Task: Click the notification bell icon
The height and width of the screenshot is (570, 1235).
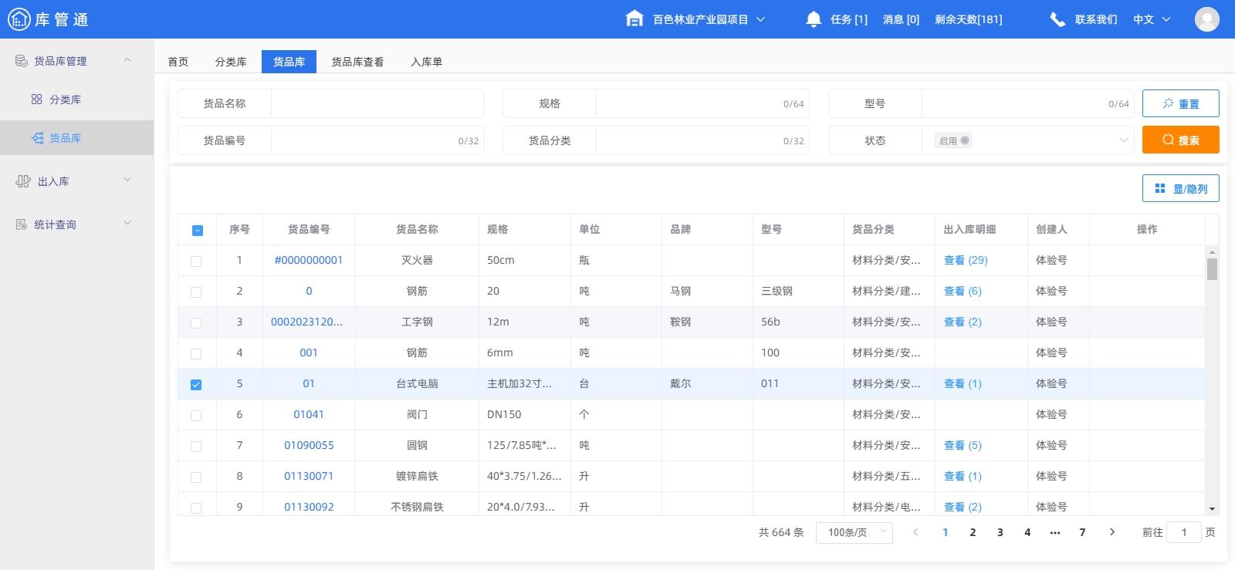Action: (x=814, y=19)
